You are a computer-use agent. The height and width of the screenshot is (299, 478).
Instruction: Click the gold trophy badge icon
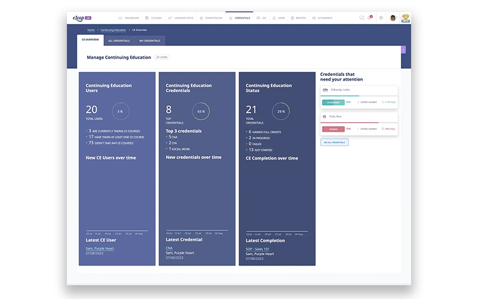pos(406,18)
